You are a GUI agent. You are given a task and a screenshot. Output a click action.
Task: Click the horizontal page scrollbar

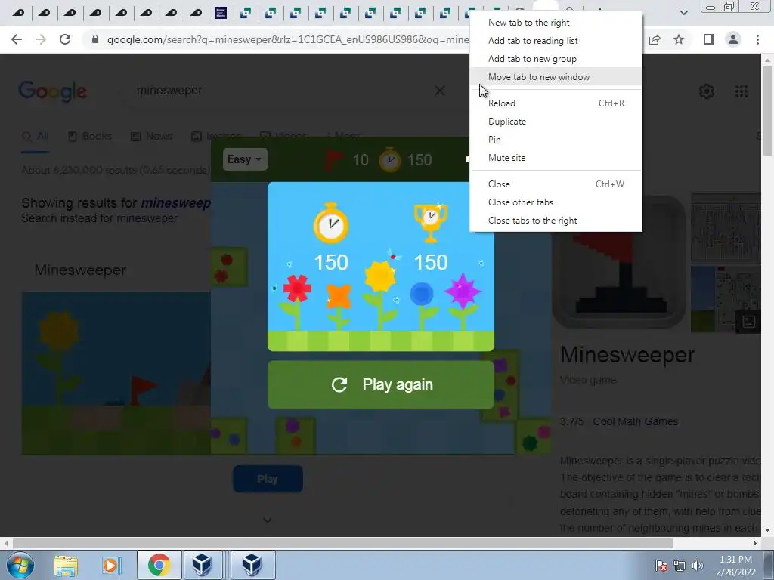[343, 544]
